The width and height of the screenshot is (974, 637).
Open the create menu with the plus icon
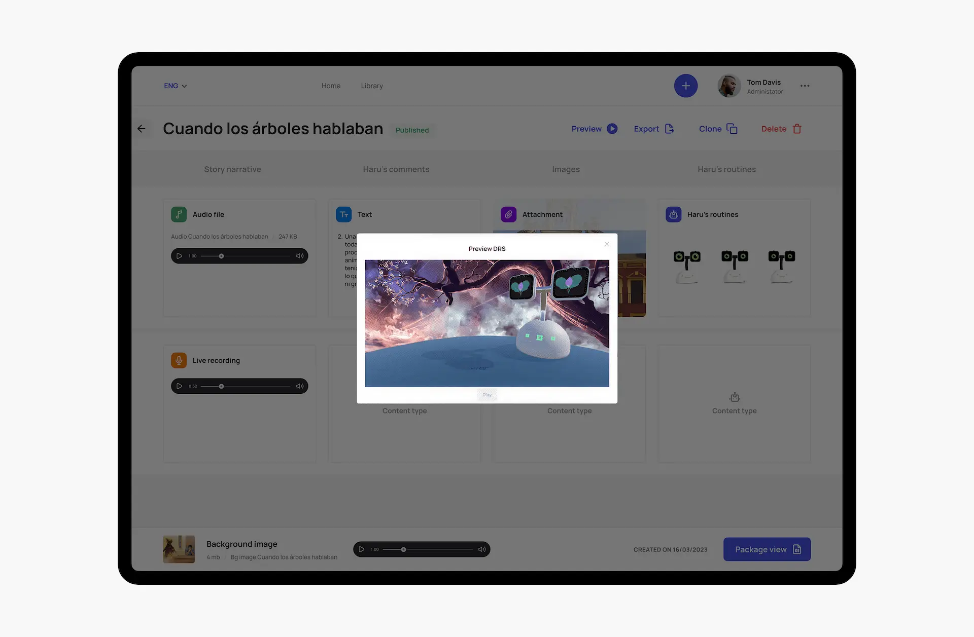click(685, 86)
